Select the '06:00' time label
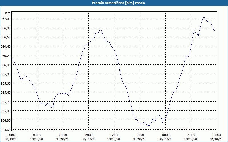The height and width of the screenshot is (142, 228). [x=63, y=135]
